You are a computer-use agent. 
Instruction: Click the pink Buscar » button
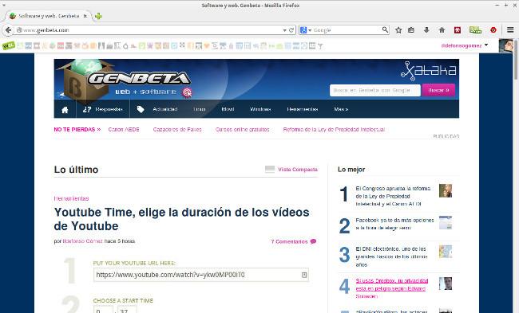438,90
